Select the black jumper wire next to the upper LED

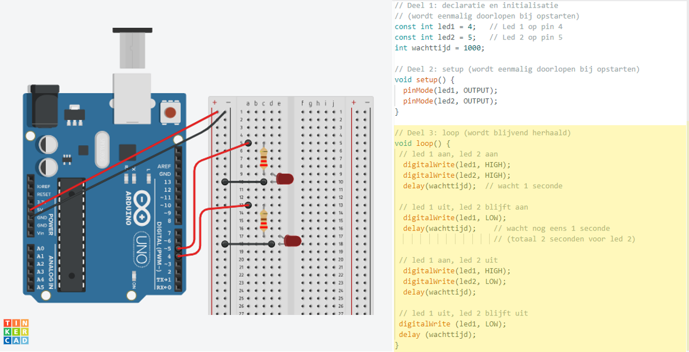(244, 182)
